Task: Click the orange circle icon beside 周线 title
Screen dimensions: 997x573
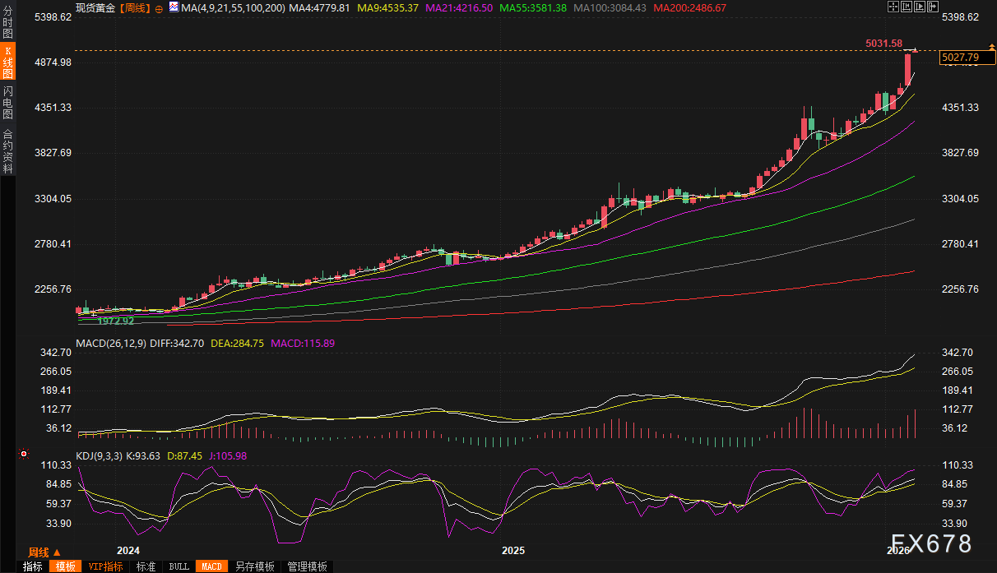Action: point(159,8)
